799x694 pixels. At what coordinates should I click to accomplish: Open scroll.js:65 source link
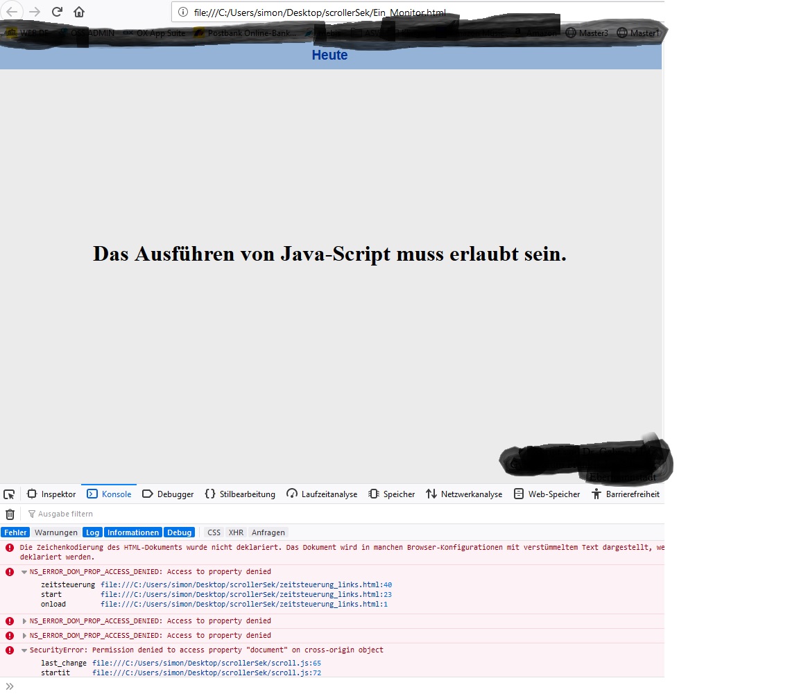point(207,663)
